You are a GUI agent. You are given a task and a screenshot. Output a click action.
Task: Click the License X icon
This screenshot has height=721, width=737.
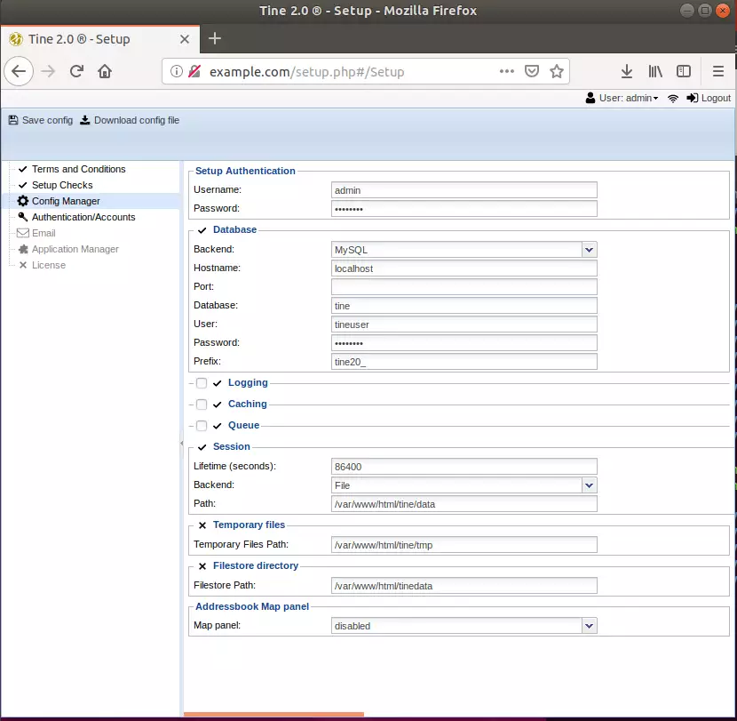coord(22,265)
